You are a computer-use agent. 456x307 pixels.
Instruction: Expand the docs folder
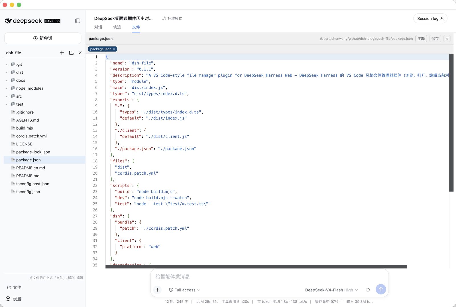click(44, 80)
